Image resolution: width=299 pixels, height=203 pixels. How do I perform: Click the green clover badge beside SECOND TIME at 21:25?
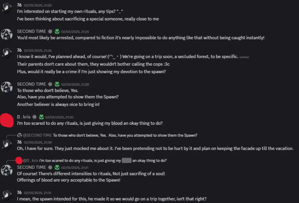[x=57, y=32]
